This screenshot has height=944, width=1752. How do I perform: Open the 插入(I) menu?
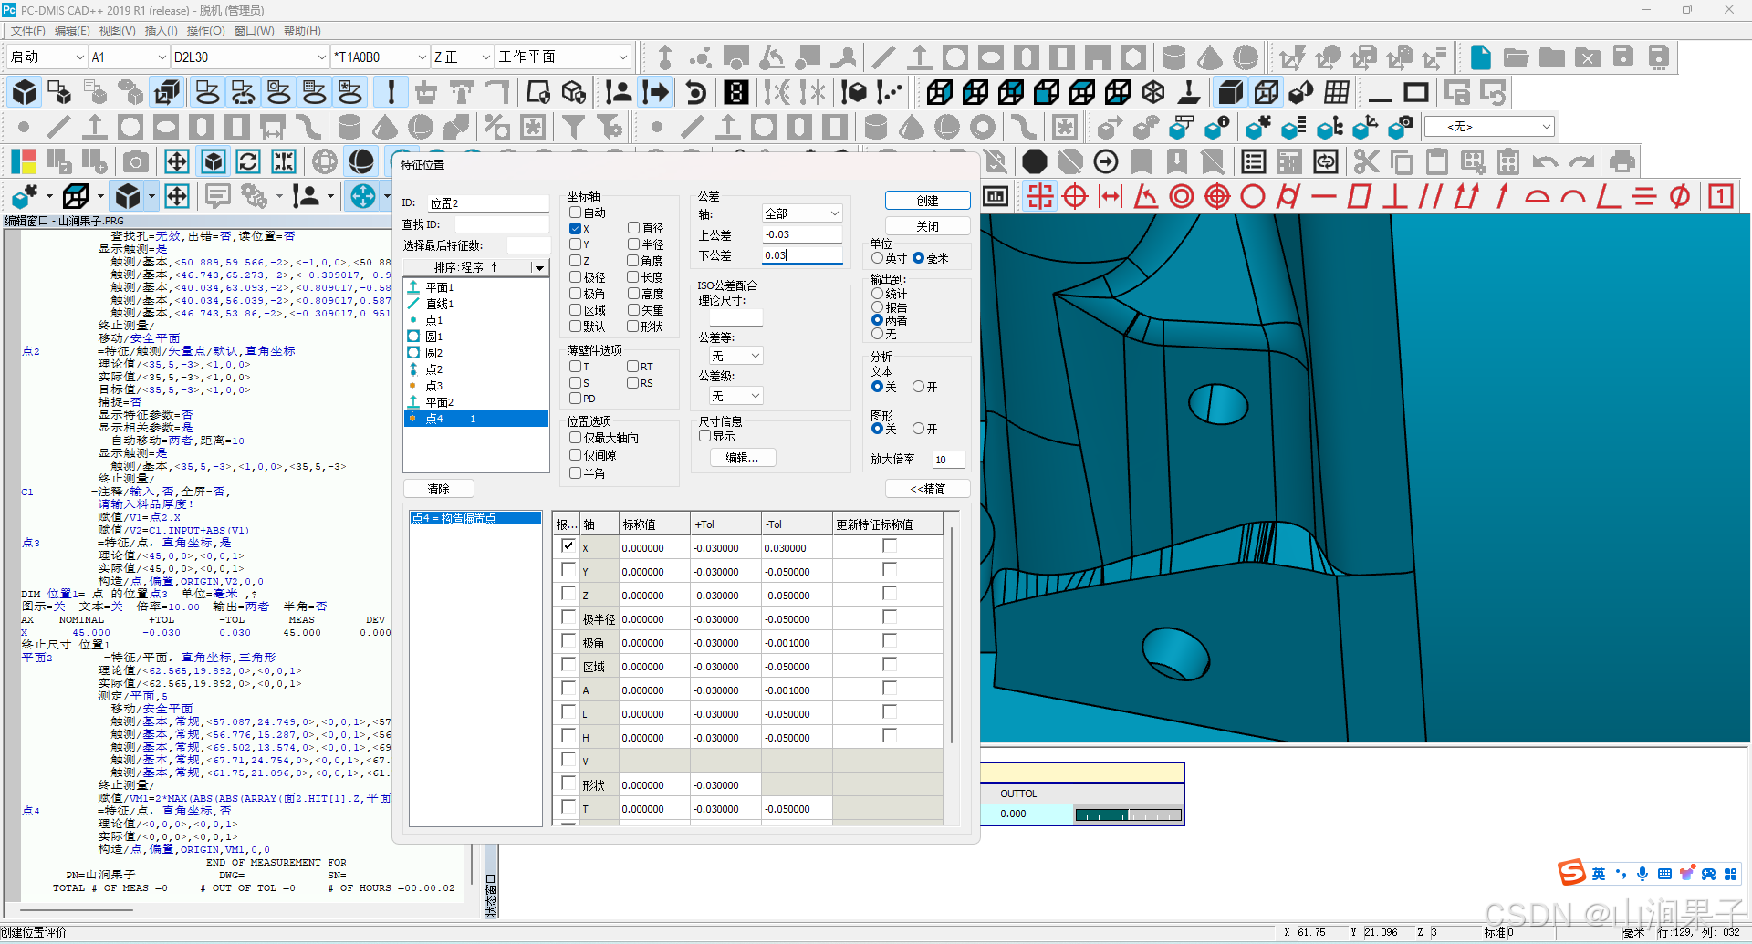pos(162,31)
